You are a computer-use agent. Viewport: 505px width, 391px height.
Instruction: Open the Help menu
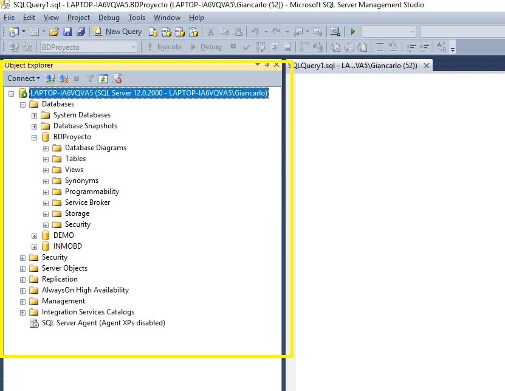[196, 18]
